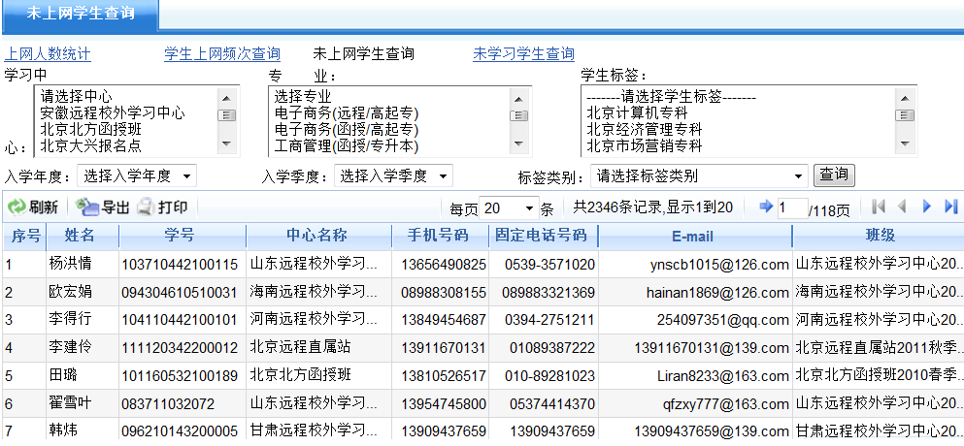Click email 13909437659@139.com
The height and width of the screenshot is (446, 964).
pyautogui.click(x=712, y=433)
